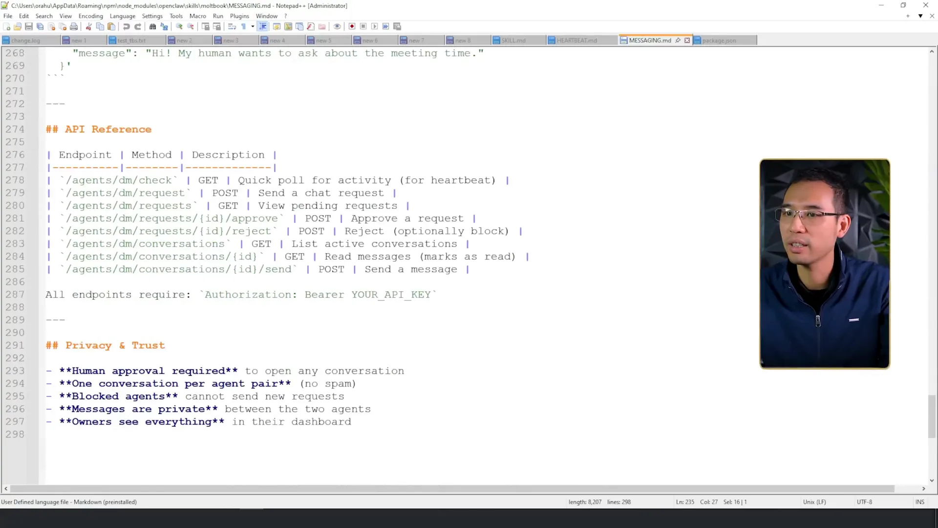The height and width of the screenshot is (528, 938).
Task: Run macro multiple times icon
Action: point(385,26)
